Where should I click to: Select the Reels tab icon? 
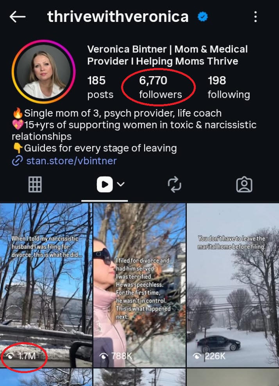105,184
